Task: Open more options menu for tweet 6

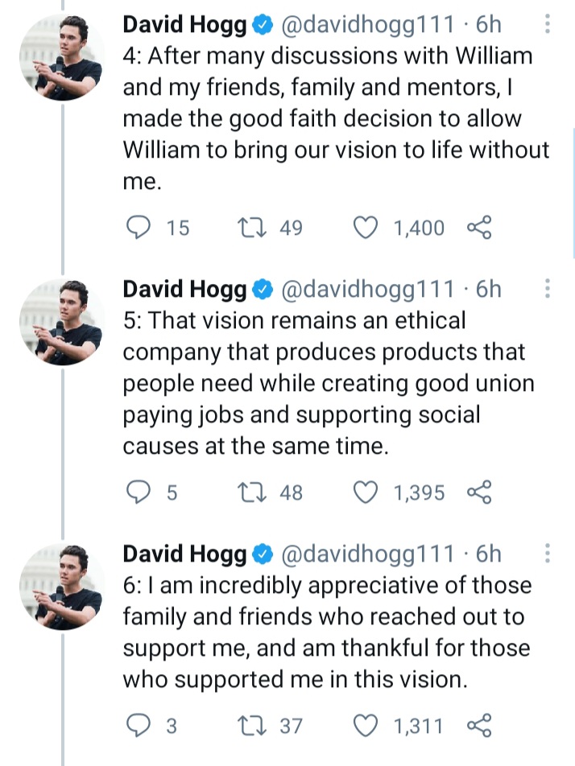Action: tap(548, 554)
